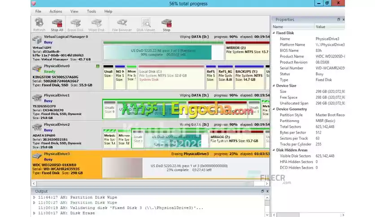Viewport: 375px width, 217px height.
Task: Click the Stop toolbar icon
Action: tap(166, 24)
